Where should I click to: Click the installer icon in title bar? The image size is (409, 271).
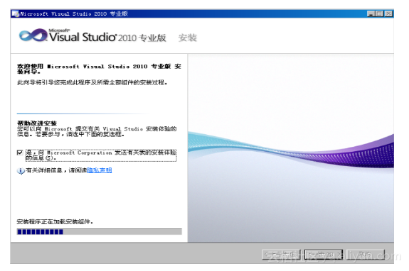click(16, 13)
